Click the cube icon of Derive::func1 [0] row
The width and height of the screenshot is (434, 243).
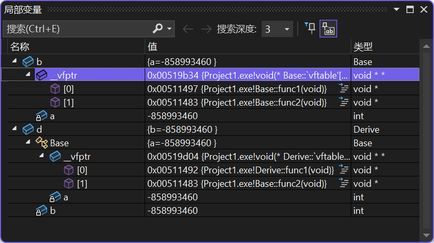click(x=69, y=170)
